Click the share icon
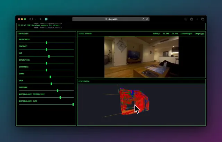Screen dimensions: 222x142 point(191,19)
